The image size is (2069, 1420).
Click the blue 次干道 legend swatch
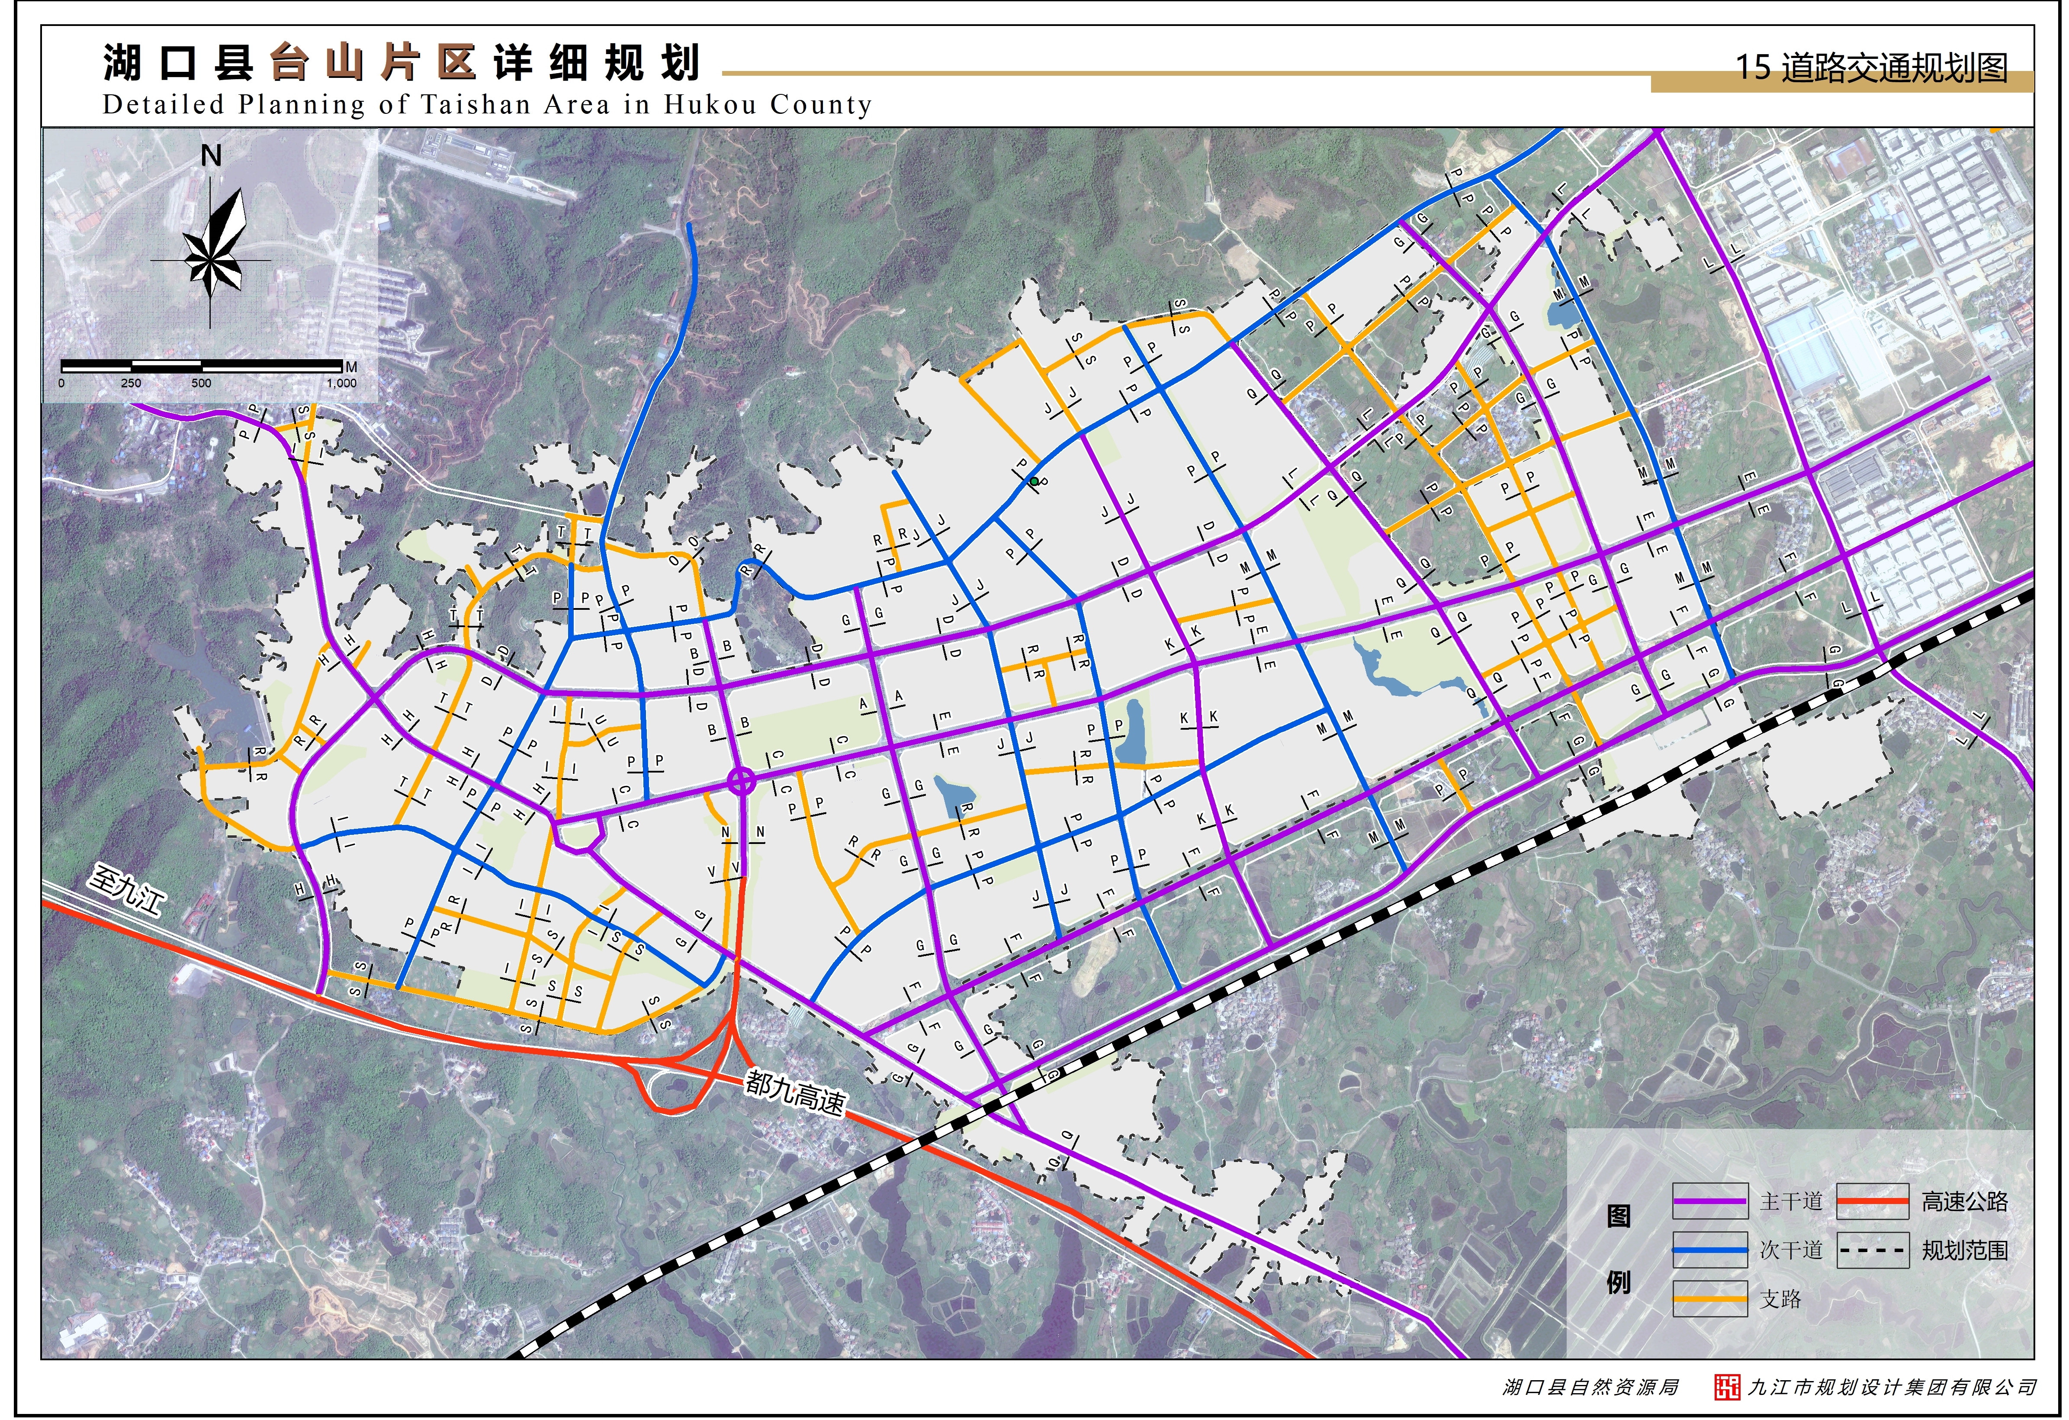[x=1710, y=1251]
